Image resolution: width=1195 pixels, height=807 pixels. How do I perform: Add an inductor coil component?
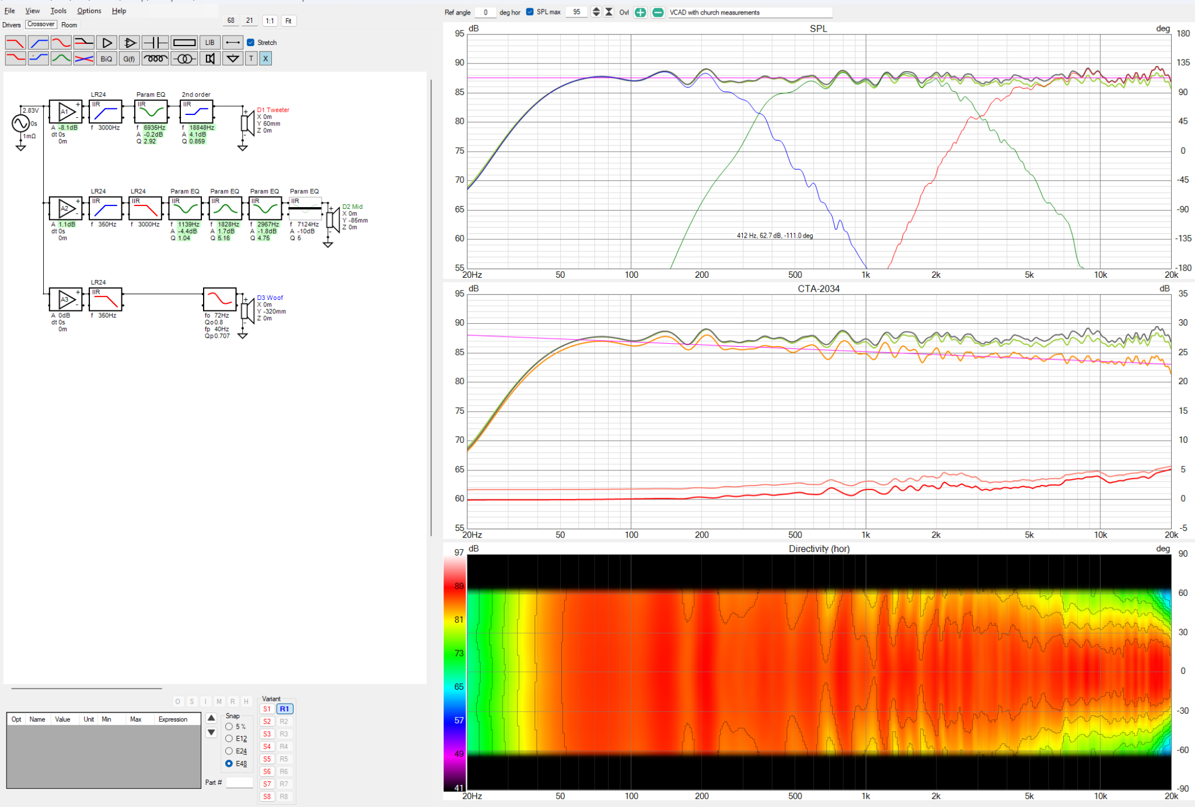click(155, 58)
